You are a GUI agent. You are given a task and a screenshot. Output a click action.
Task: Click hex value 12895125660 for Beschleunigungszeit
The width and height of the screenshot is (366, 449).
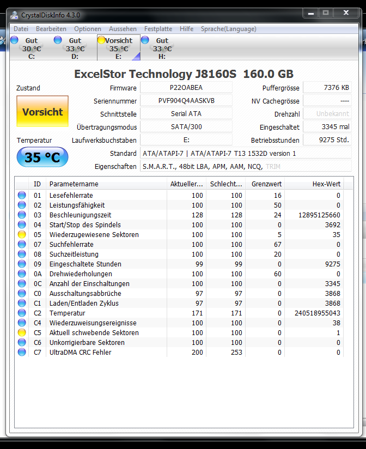[x=319, y=215]
